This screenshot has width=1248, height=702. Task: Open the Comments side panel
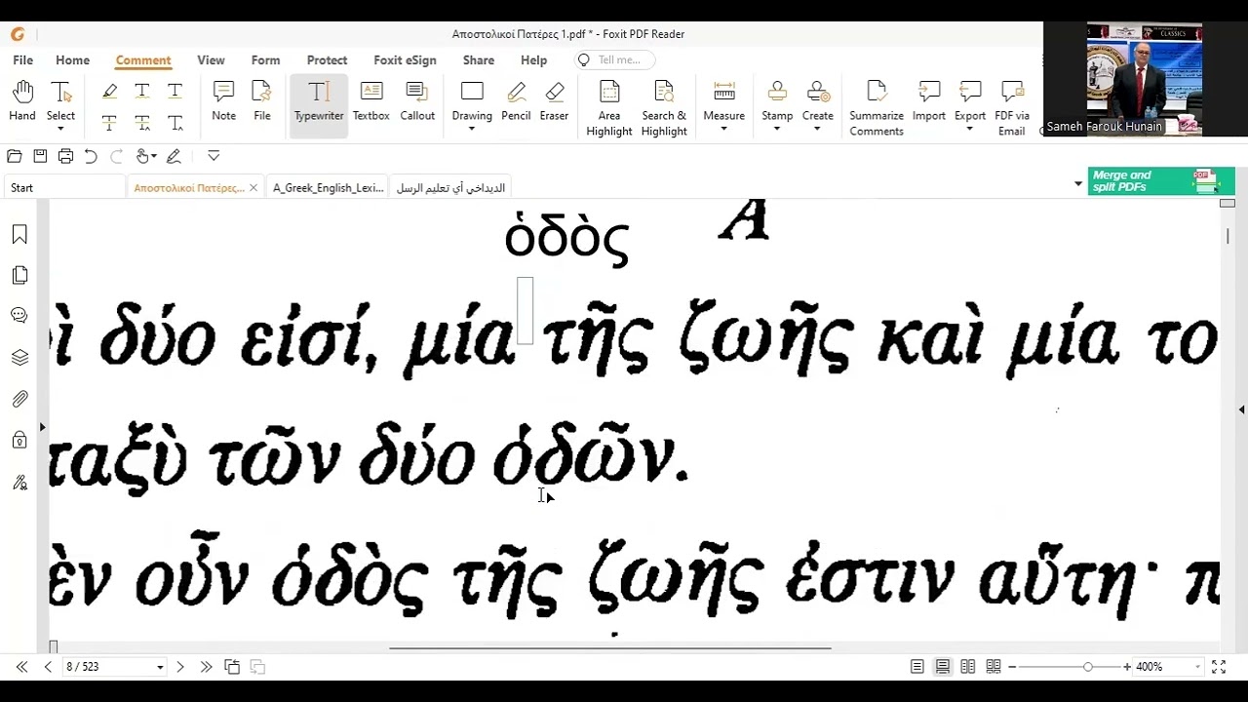[19, 316]
